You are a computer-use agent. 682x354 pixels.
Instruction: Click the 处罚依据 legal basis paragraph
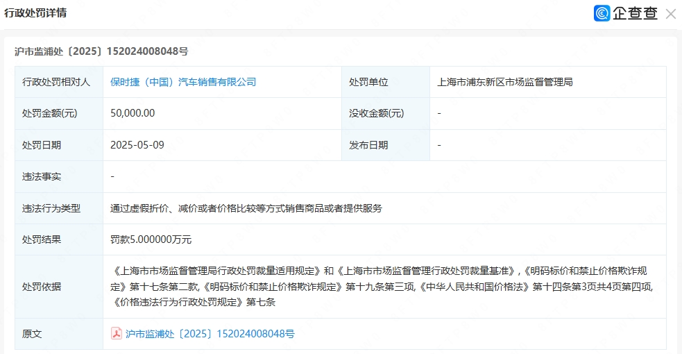pyautogui.click(x=382, y=287)
